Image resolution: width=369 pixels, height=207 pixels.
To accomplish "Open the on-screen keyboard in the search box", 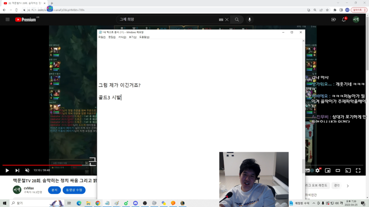I will click(x=221, y=20).
